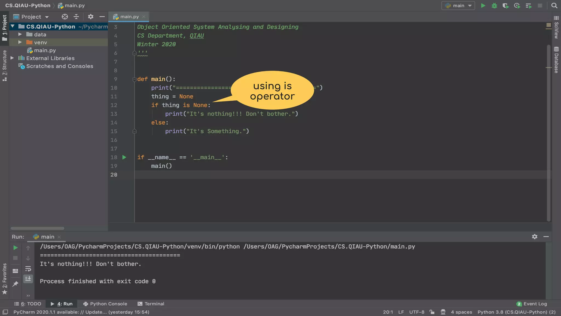Click the Debug bug icon in the toolbar
Viewport: 561px width, 316px height.
(494, 6)
